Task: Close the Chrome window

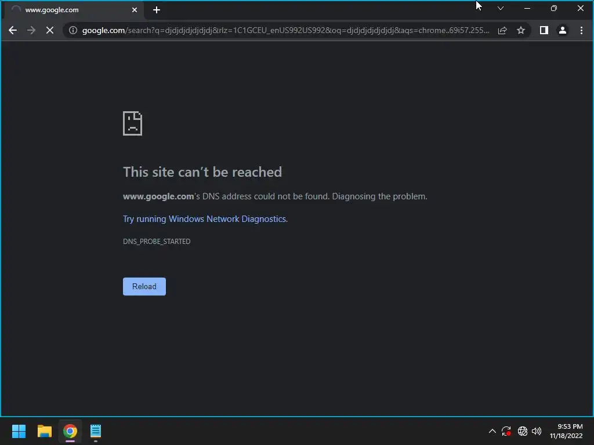Action: [580, 8]
